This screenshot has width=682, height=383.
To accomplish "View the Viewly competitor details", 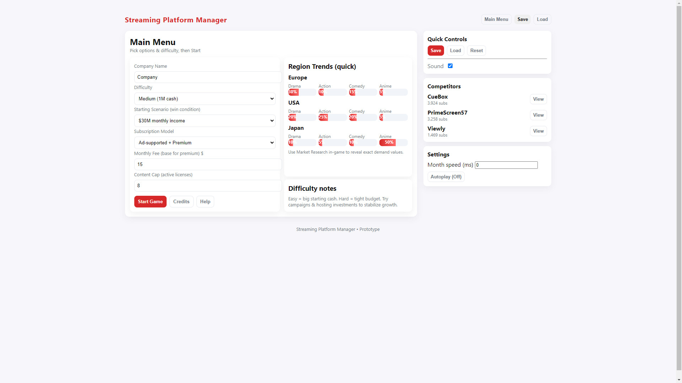I will [x=538, y=131].
